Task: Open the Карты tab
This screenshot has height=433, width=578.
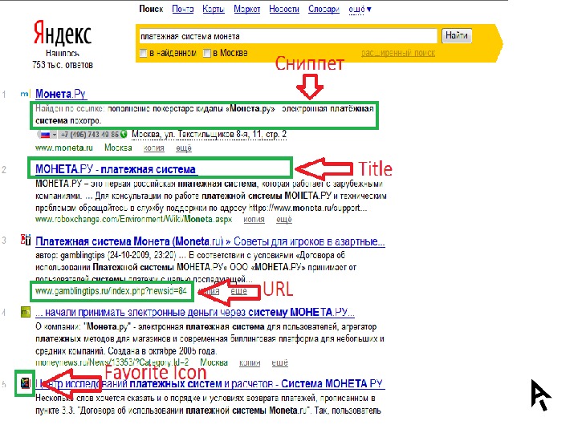Action: 214,9
